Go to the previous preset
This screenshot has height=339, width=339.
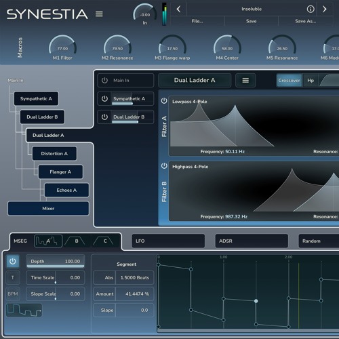click(178, 9)
